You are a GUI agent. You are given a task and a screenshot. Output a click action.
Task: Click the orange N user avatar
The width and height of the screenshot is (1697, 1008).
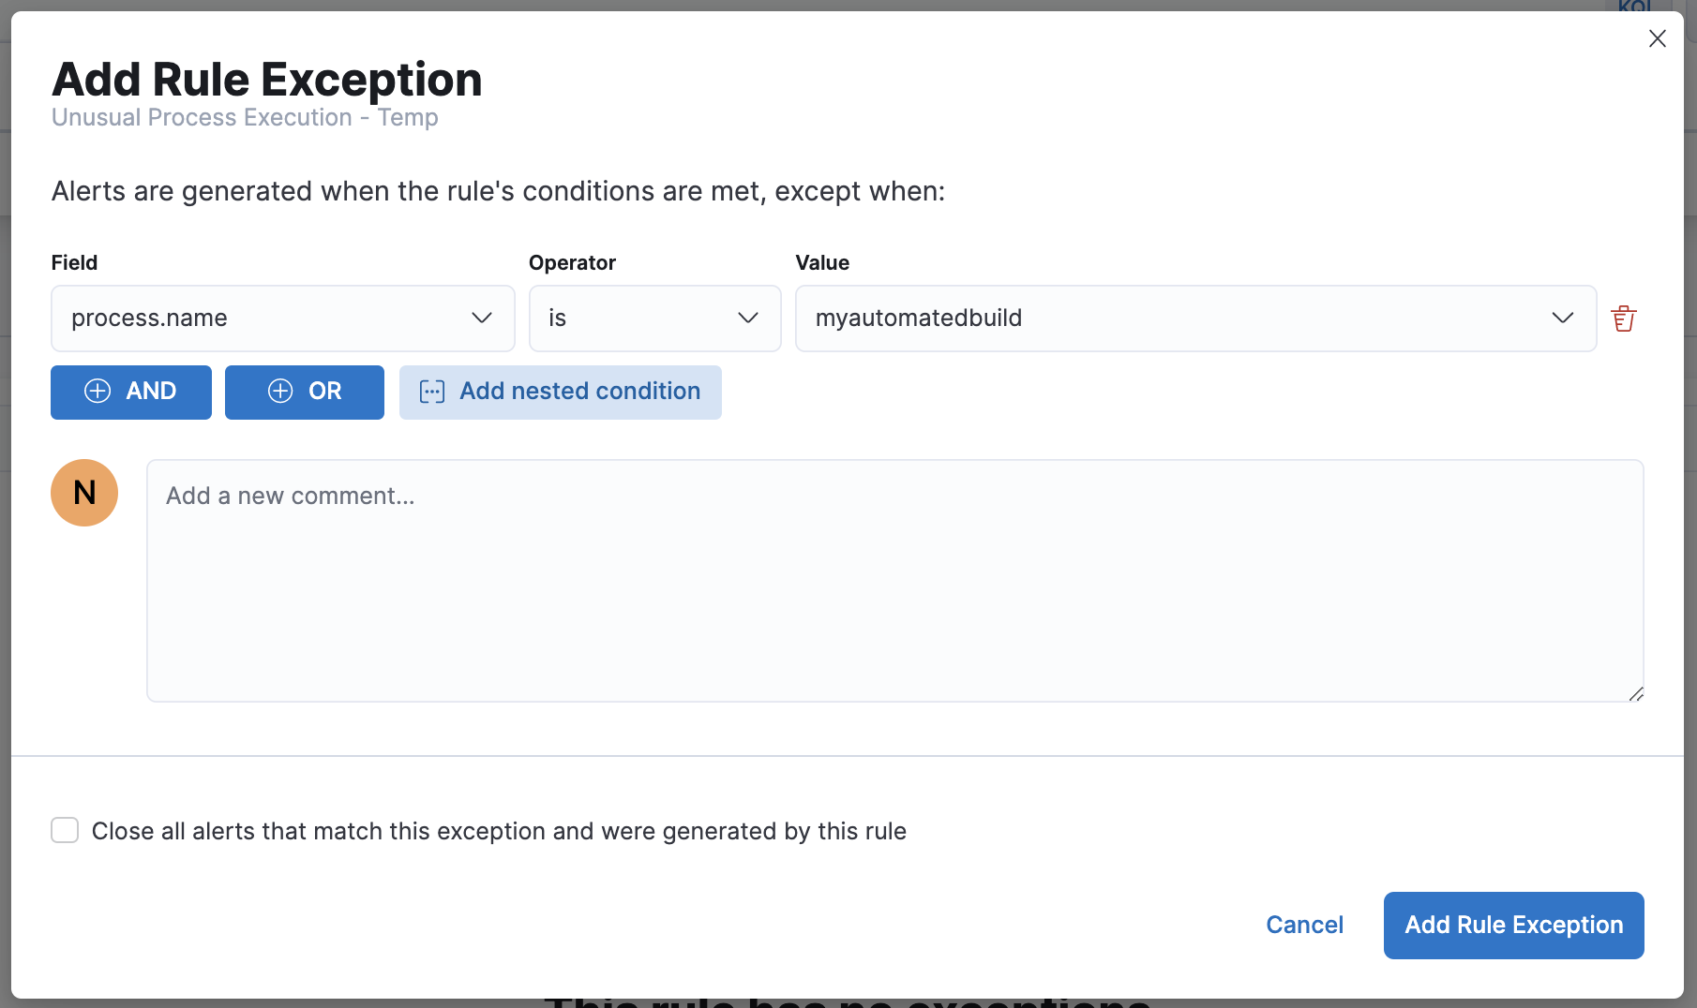pos(84,492)
